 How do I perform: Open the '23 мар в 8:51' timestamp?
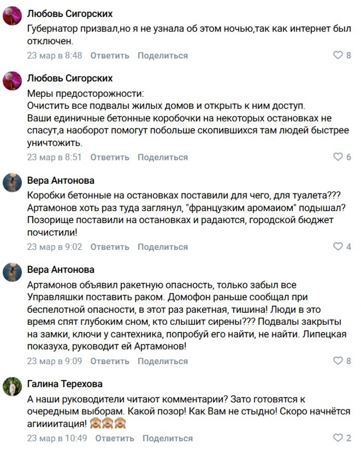pyautogui.click(x=54, y=157)
